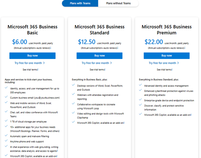Open footnote on Business Premium annual subscription
The image size is (201, 158).
(185, 48)
